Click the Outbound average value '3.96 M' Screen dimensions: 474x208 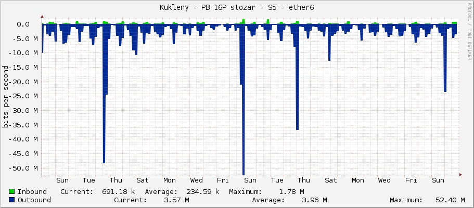point(314,200)
